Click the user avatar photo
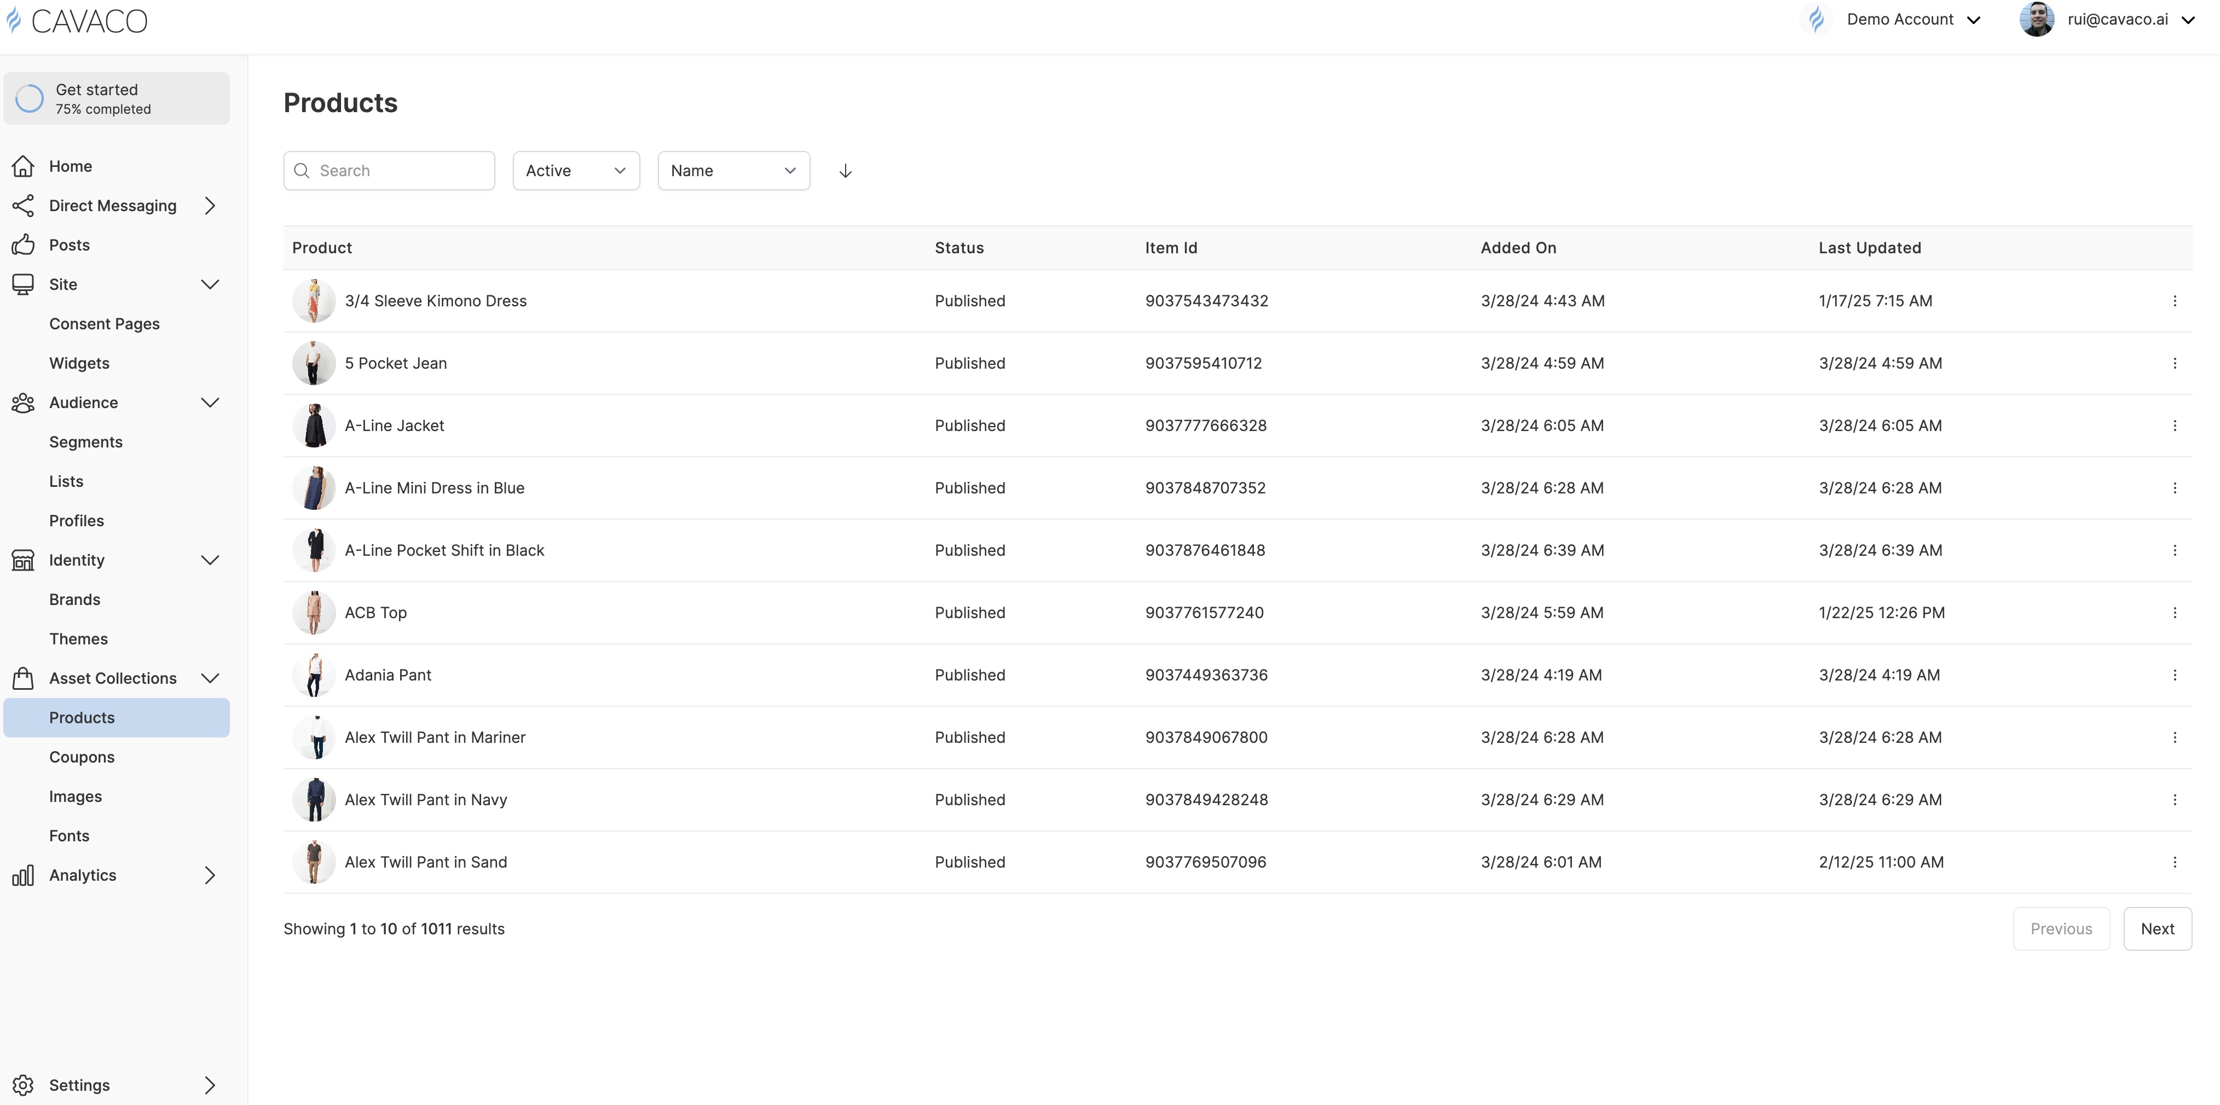 [2037, 19]
